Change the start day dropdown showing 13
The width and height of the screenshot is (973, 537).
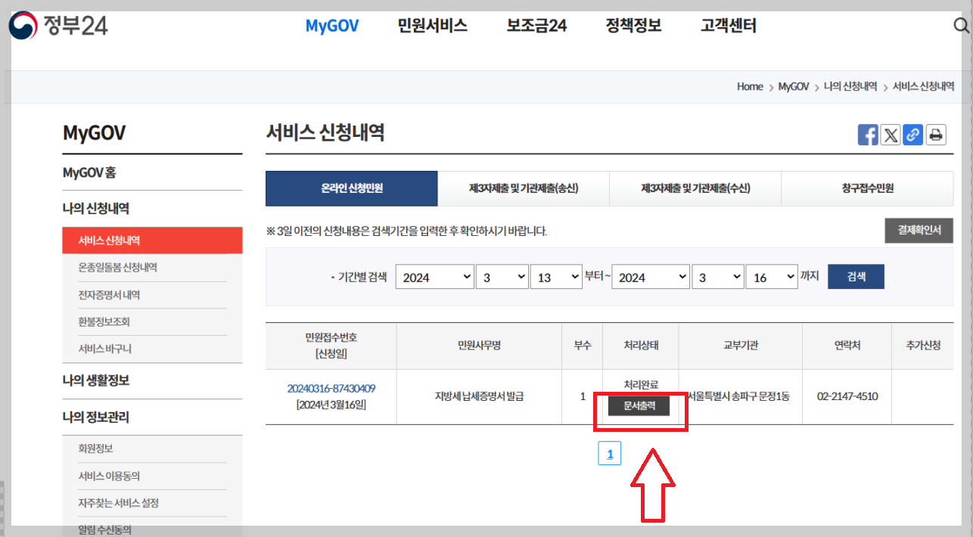(x=556, y=276)
